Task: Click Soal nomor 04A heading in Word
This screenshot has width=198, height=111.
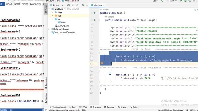Action: 10,20
